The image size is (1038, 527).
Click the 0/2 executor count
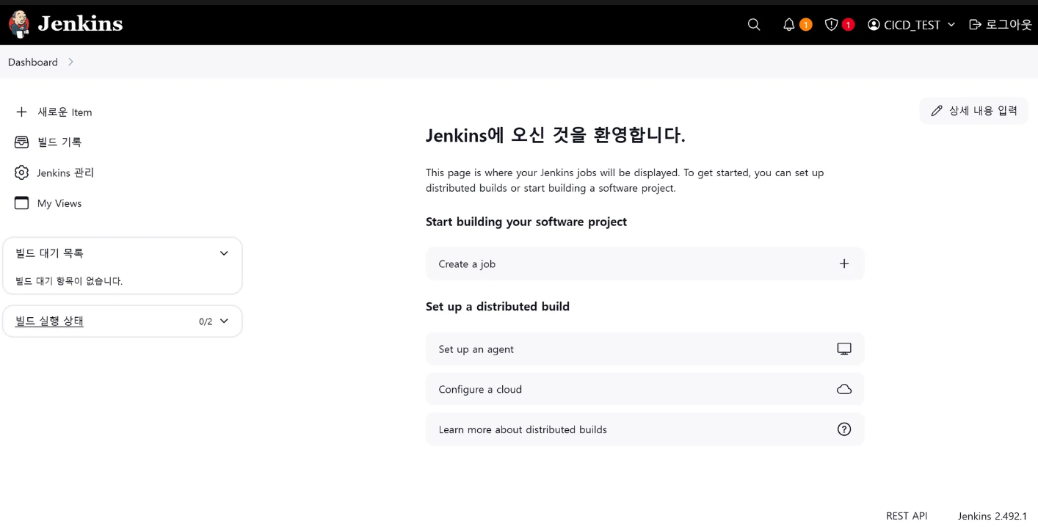206,321
